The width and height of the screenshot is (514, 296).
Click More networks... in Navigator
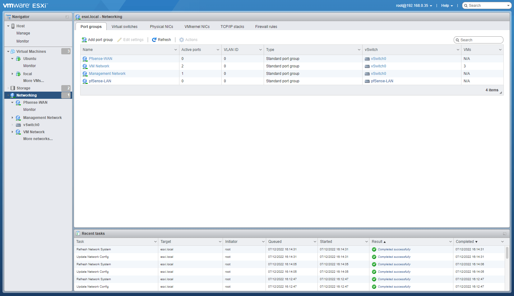[x=38, y=139]
